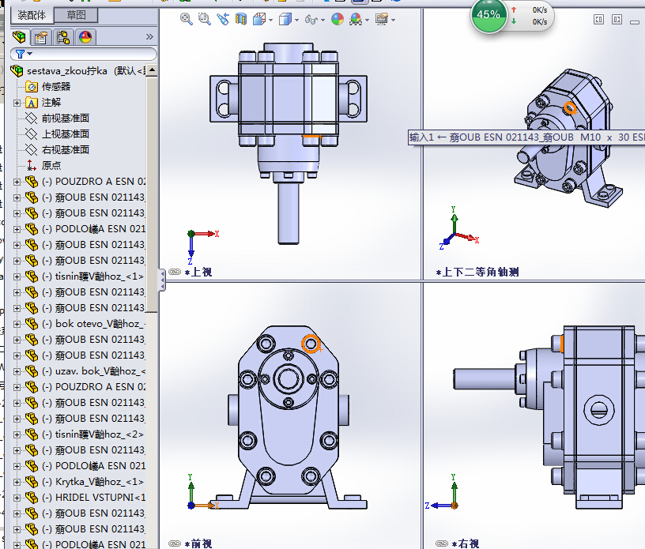Viewport: 645px width, 549px height.
Task: Click the uzav. bok component icon
Action: 32,371
